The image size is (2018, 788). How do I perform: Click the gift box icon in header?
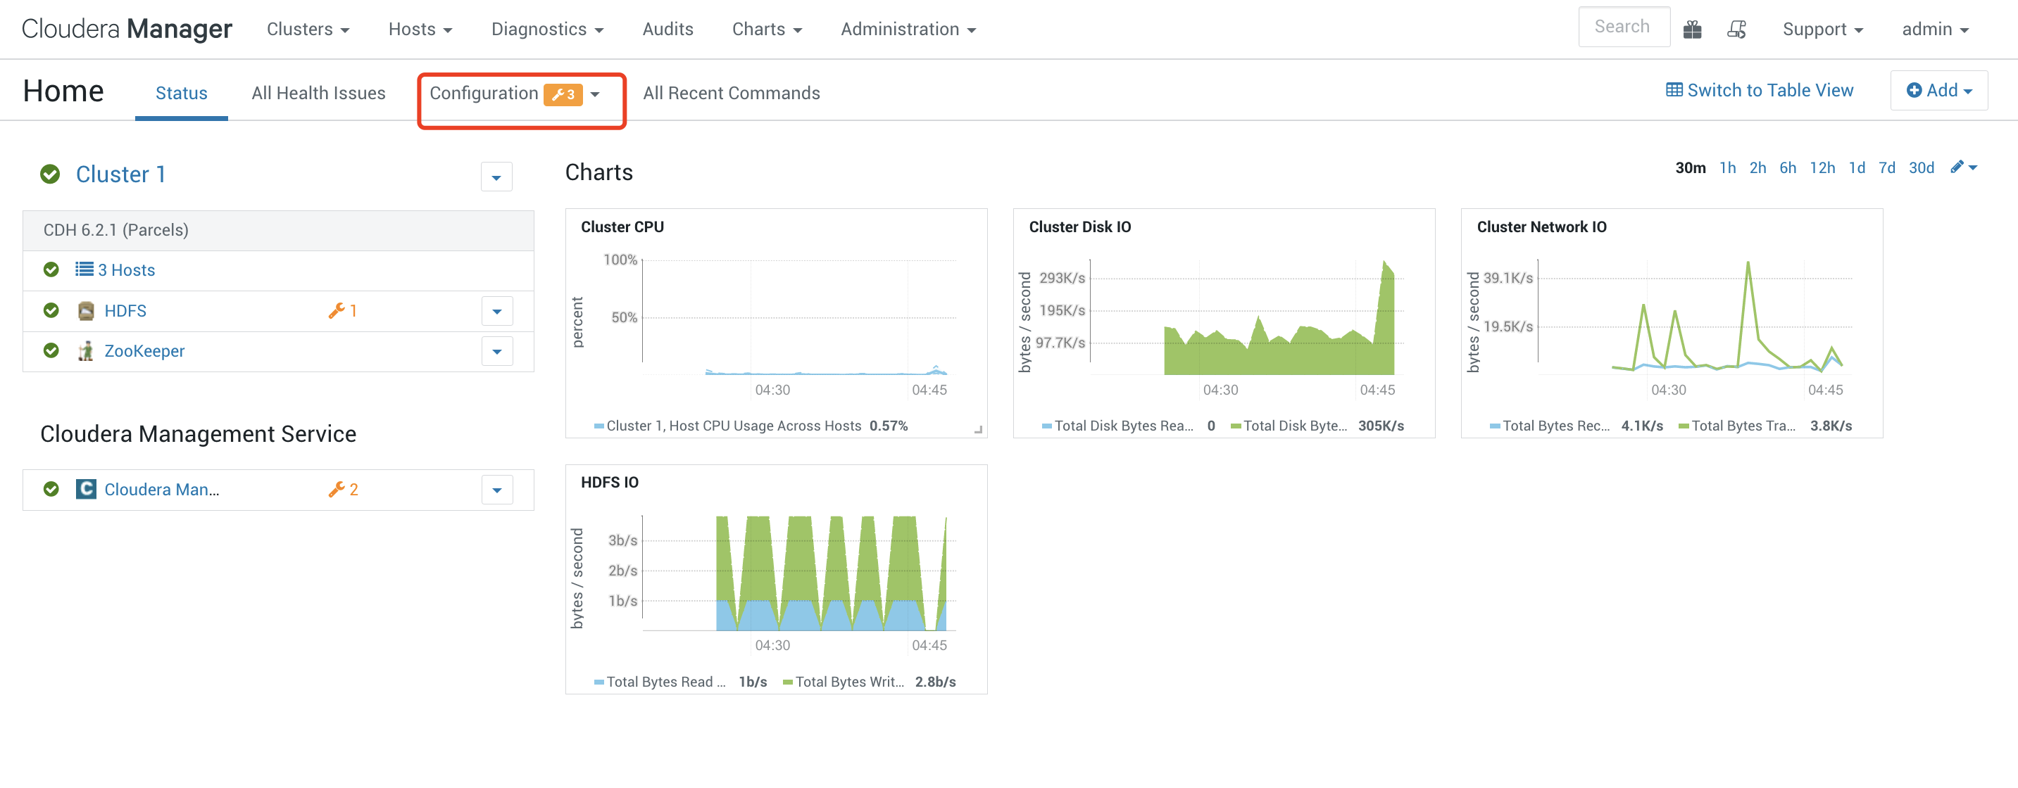click(x=1691, y=29)
